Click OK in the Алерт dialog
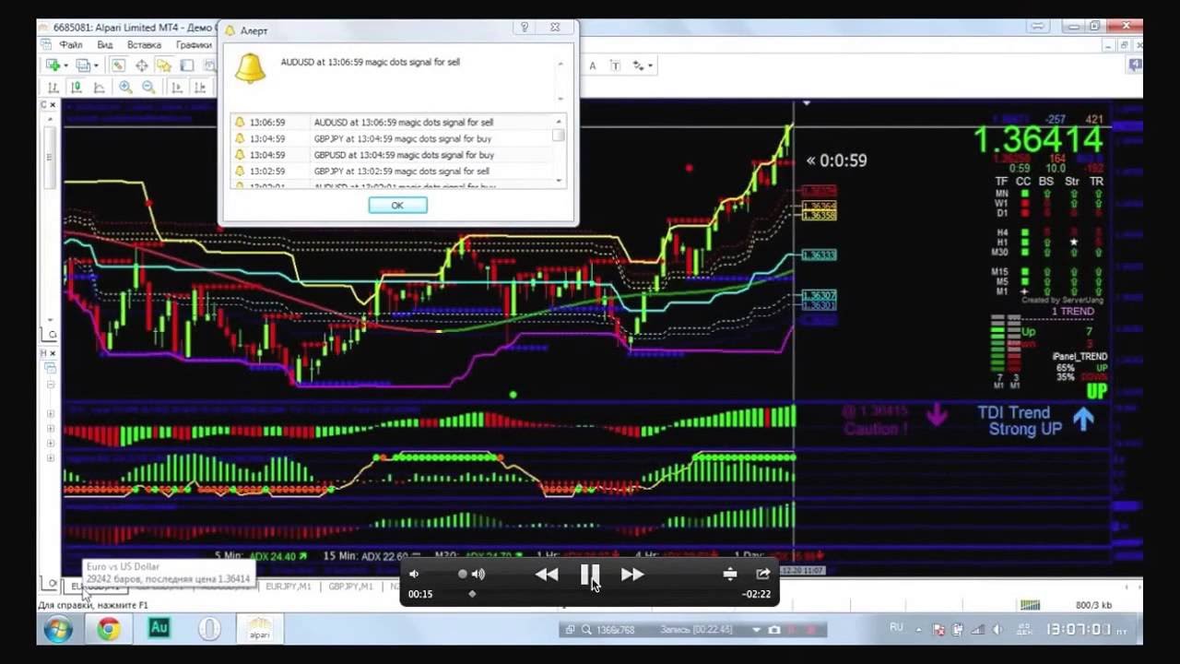 (x=397, y=205)
